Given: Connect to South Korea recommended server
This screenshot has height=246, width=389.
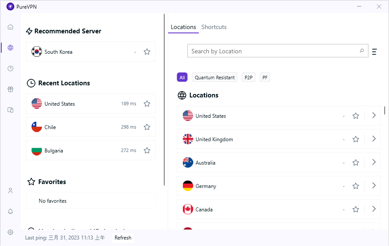Looking at the screenshot, I should (91, 52).
